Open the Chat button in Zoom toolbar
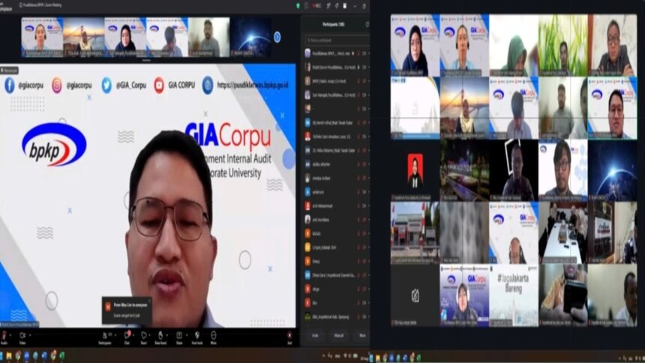Image resolution: width=645 pixels, height=363 pixels. [x=127, y=337]
